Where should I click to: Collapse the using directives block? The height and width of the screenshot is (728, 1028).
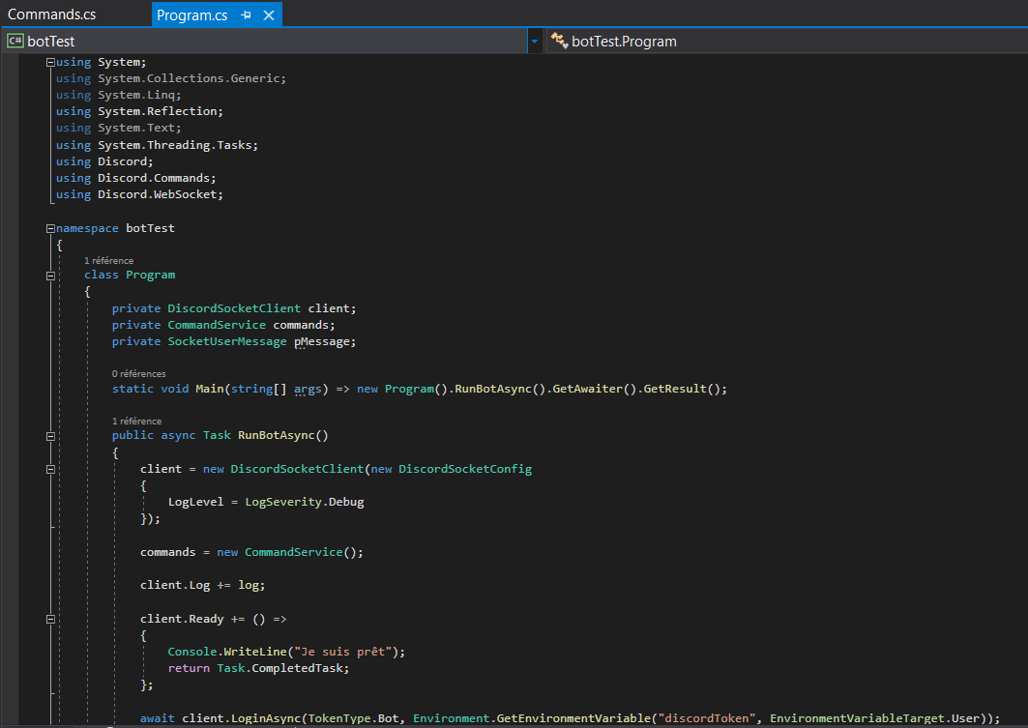click(50, 63)
